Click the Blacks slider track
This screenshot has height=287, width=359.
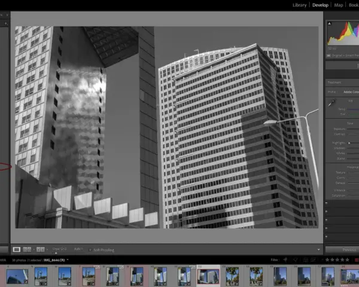[353, 158]
